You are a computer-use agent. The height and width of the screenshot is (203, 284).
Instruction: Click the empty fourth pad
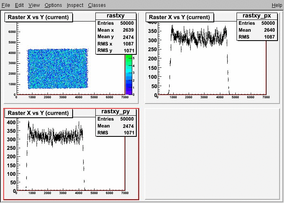click(212, 154)
